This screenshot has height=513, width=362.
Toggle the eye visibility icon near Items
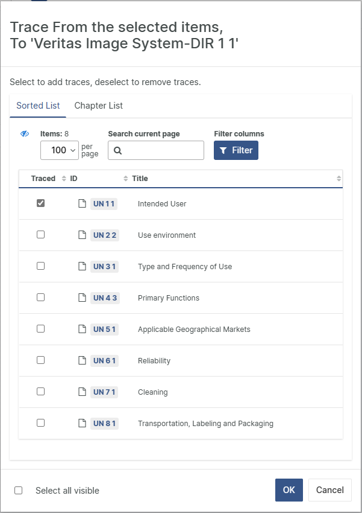[x=25, y=134]
